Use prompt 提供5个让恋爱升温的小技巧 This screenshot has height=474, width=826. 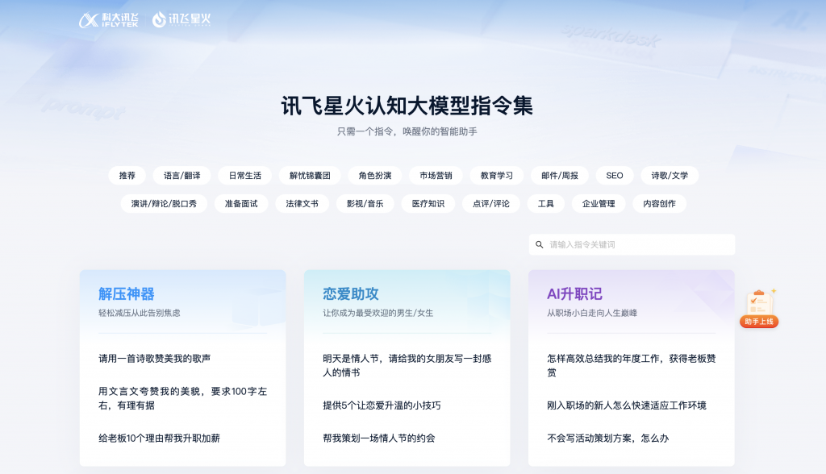(382, 405)
